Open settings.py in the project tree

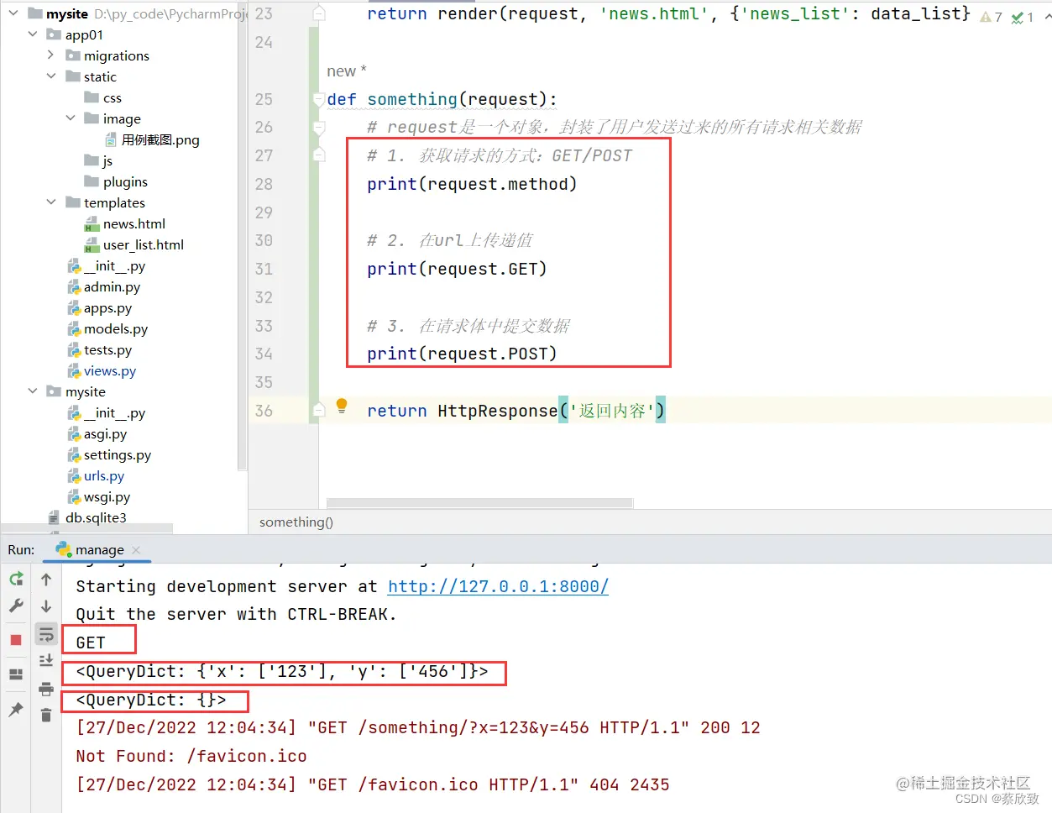[x=117, y=454]
